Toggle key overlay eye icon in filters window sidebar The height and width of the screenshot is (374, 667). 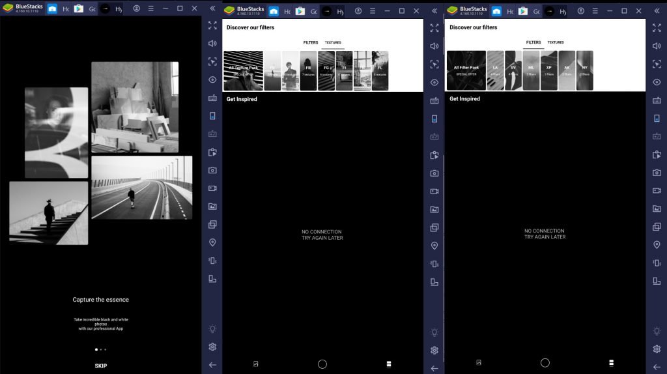pos(657,82)
